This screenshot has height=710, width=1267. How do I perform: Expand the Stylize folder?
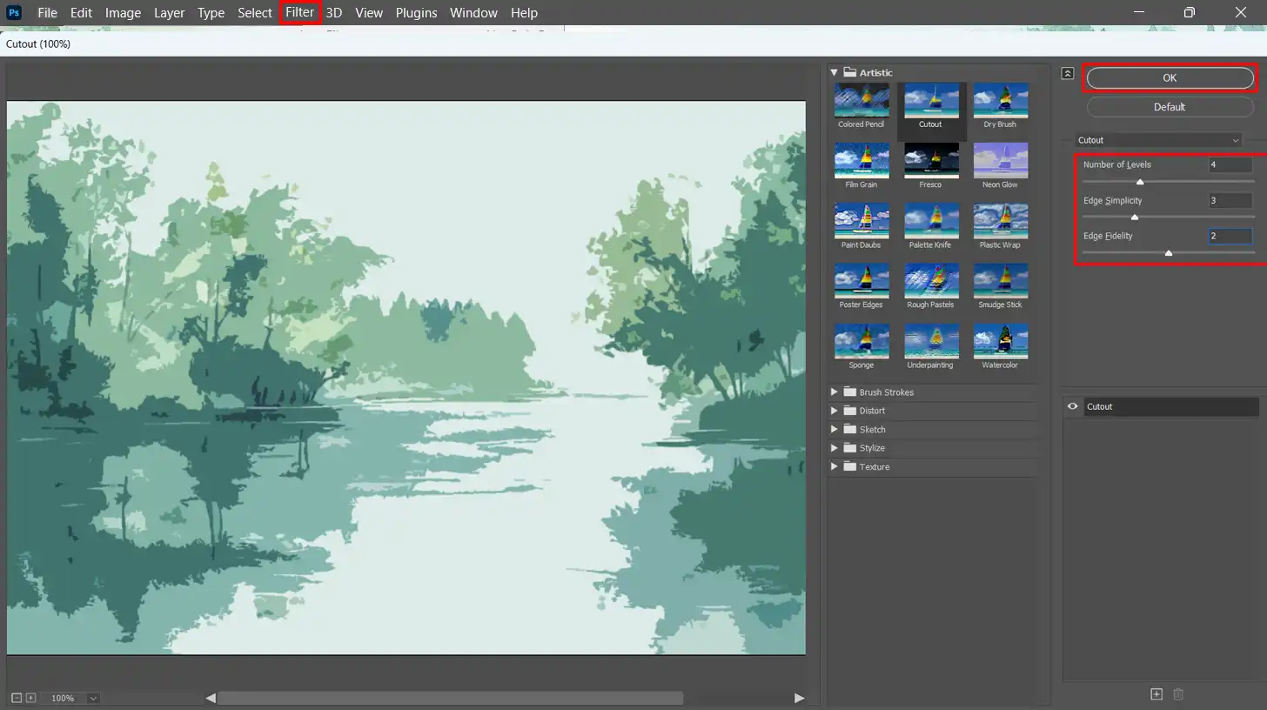834,448
